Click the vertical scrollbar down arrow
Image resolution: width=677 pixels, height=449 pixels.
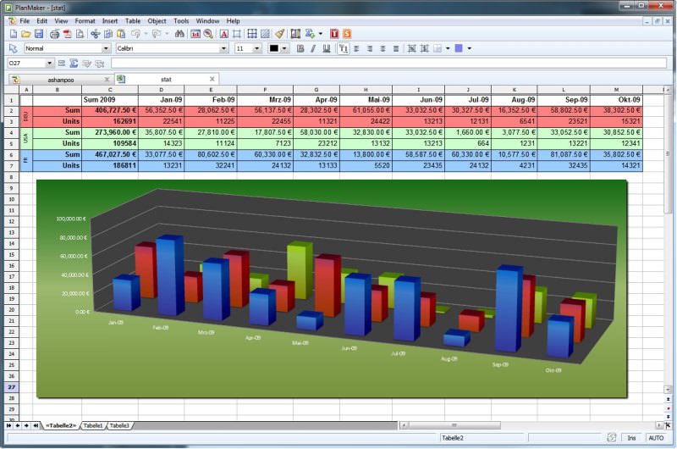668,390
